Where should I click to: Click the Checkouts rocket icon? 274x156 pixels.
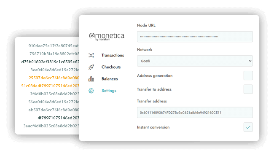[x=91, y=67]
